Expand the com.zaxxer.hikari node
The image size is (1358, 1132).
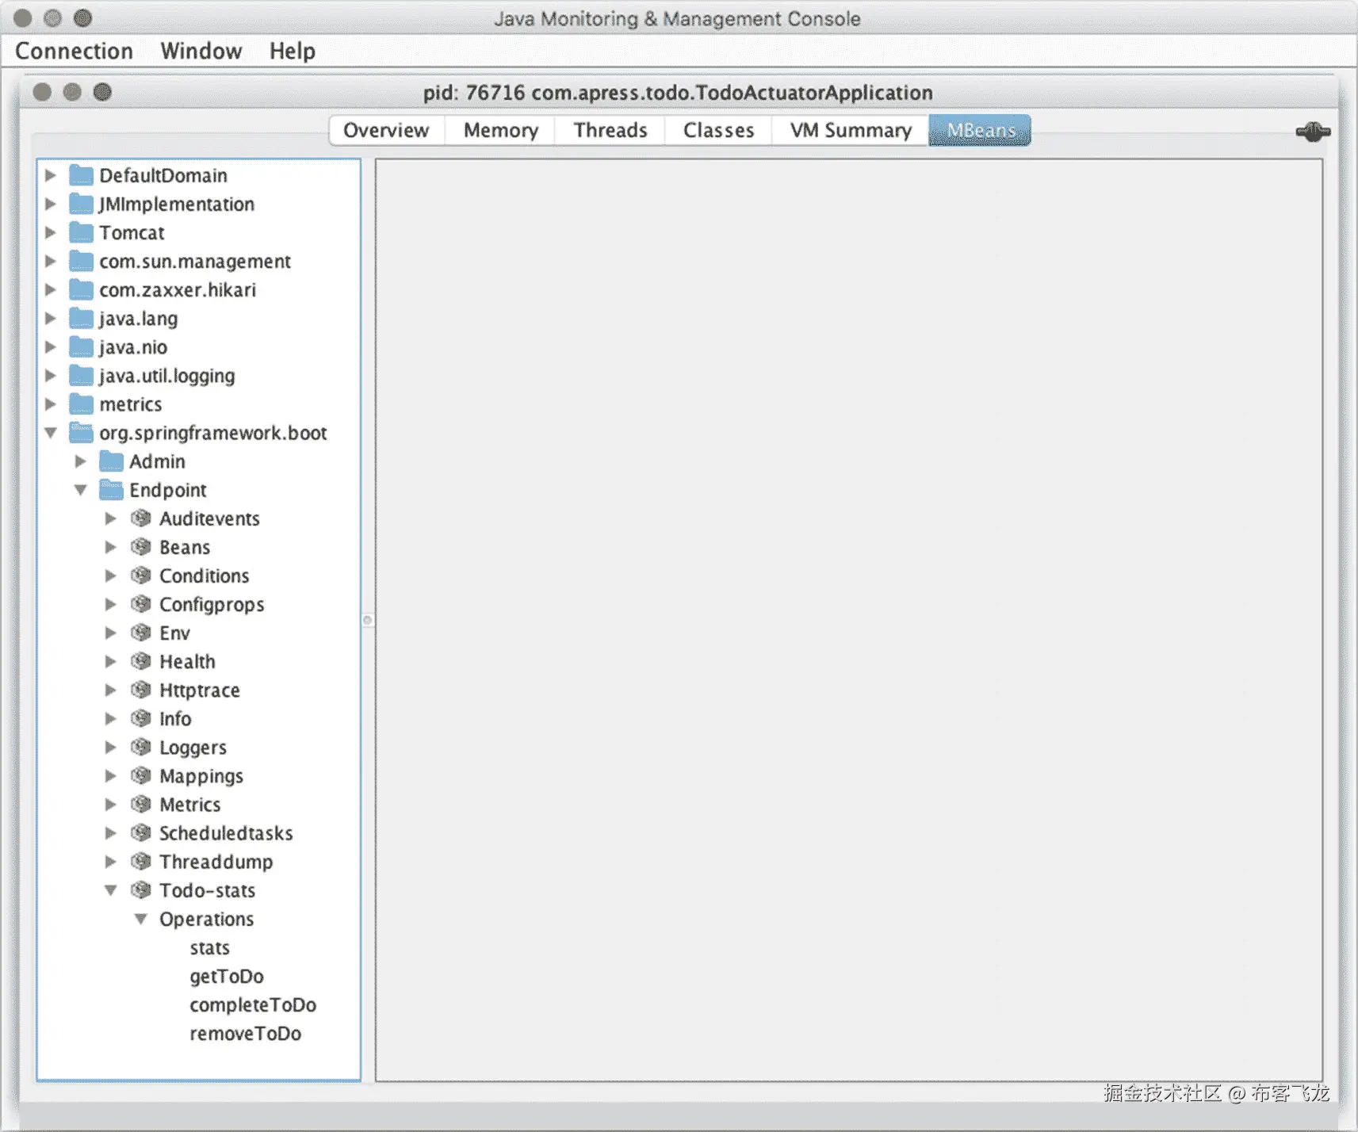[x=51, y=289]
